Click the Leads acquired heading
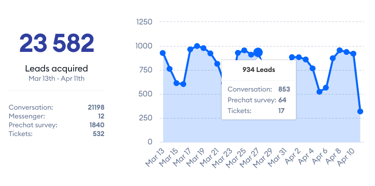This screenshot has width=375, height=186. pos(57,69)
